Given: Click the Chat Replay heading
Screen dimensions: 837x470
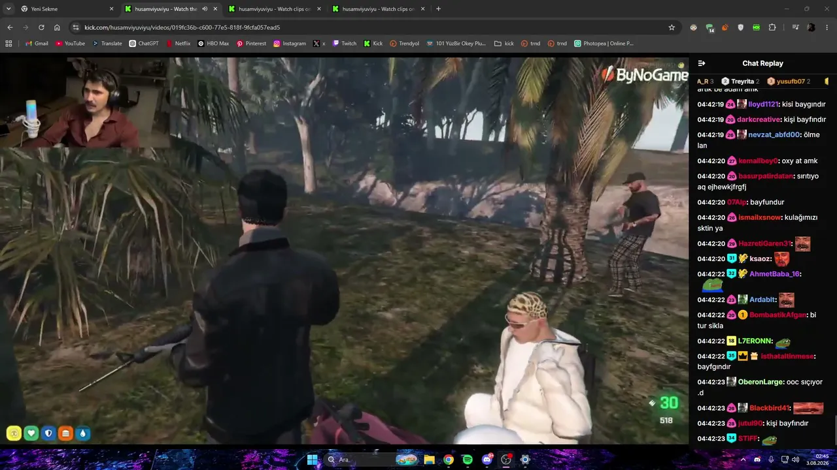Looking at the screenshot, I should coord(762,63).
